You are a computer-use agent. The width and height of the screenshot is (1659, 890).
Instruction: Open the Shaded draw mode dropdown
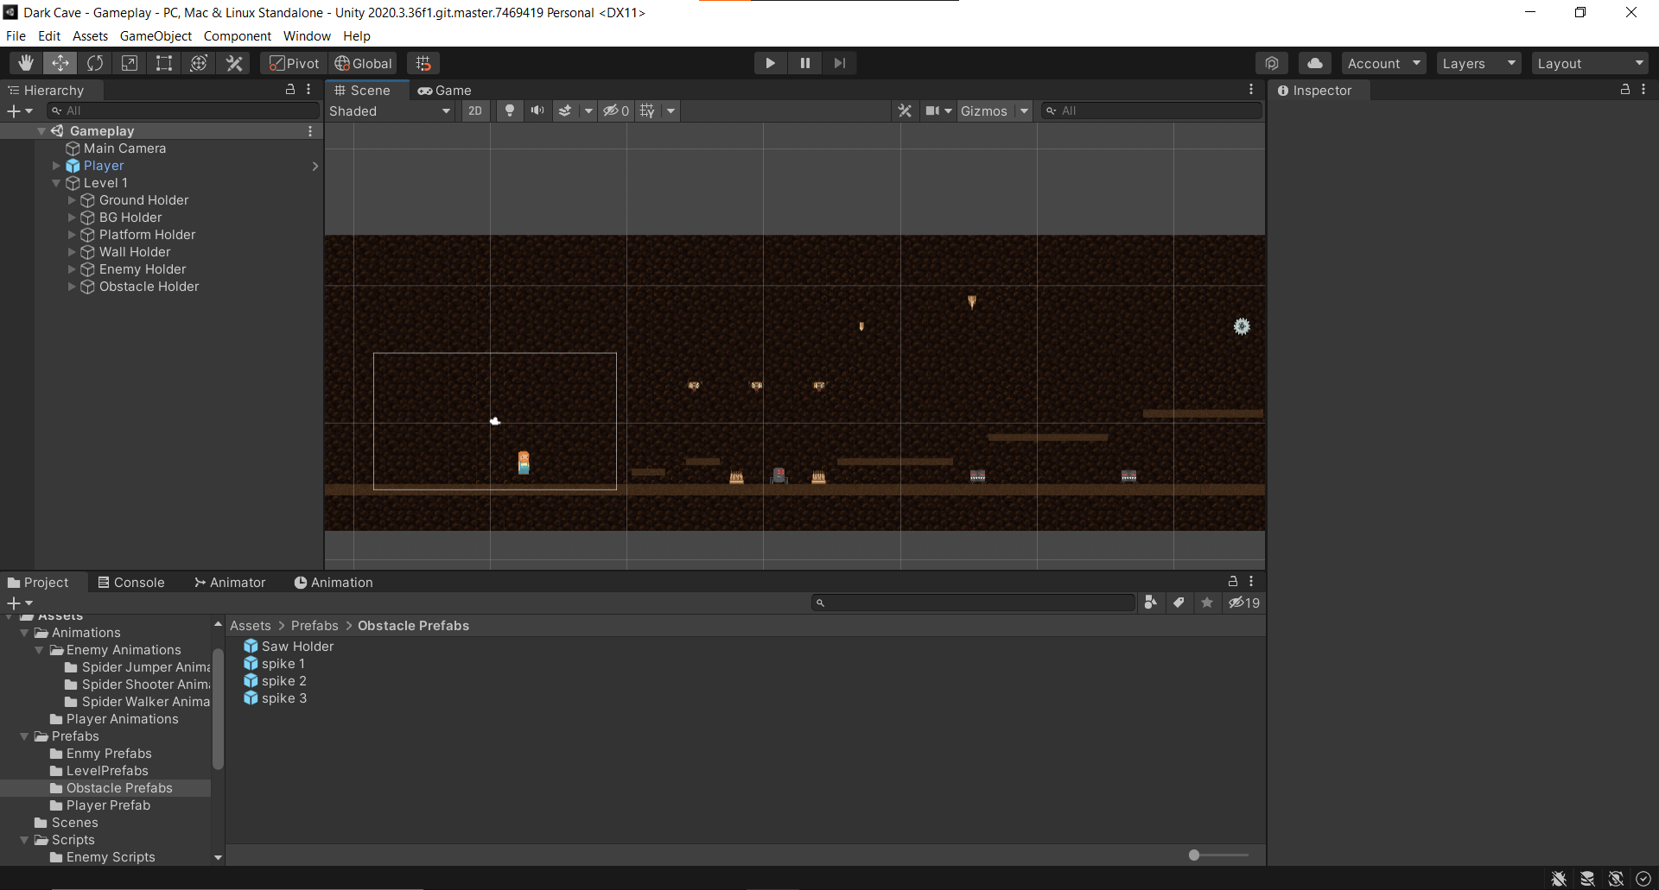click(389, 110)
